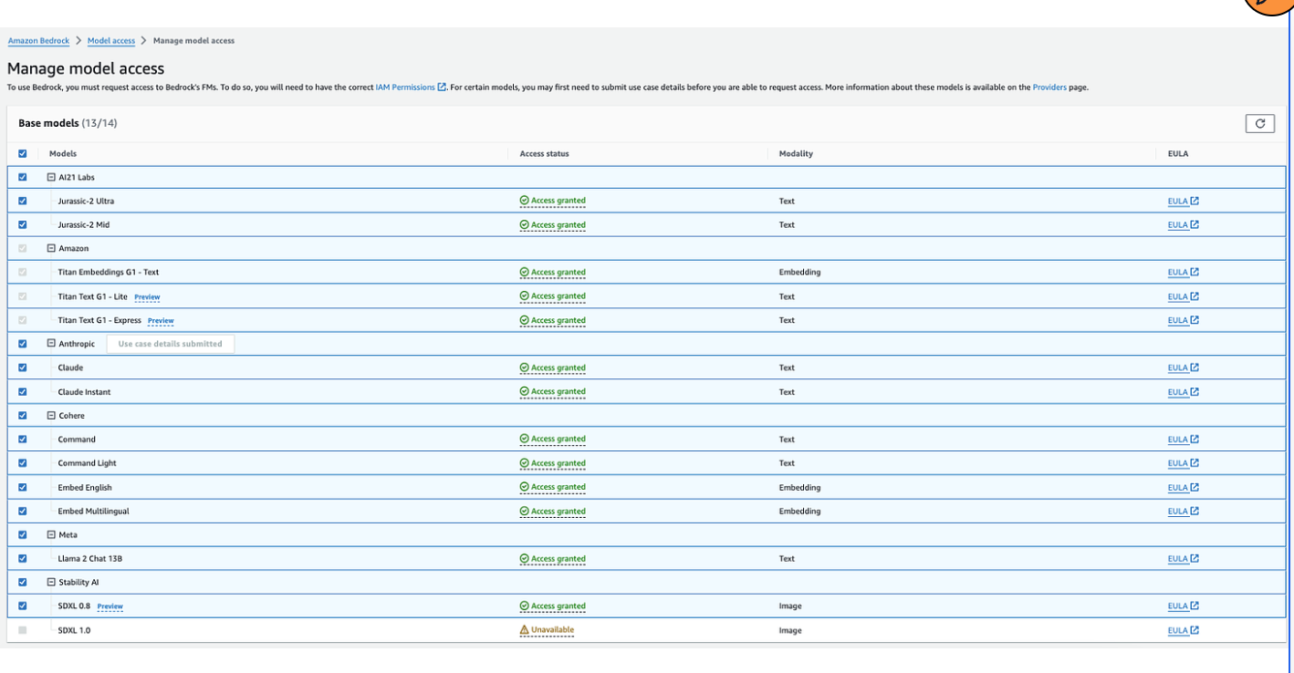This screenshot has height=673, width=1294.
Task: Open EULA link for Titan Text G1 - Lite
Action: point(1183,296)
